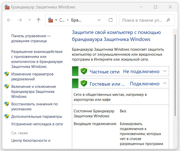Click green shield icon for 'Частные сети'
The image size is (180, 151).
[84, 71]
